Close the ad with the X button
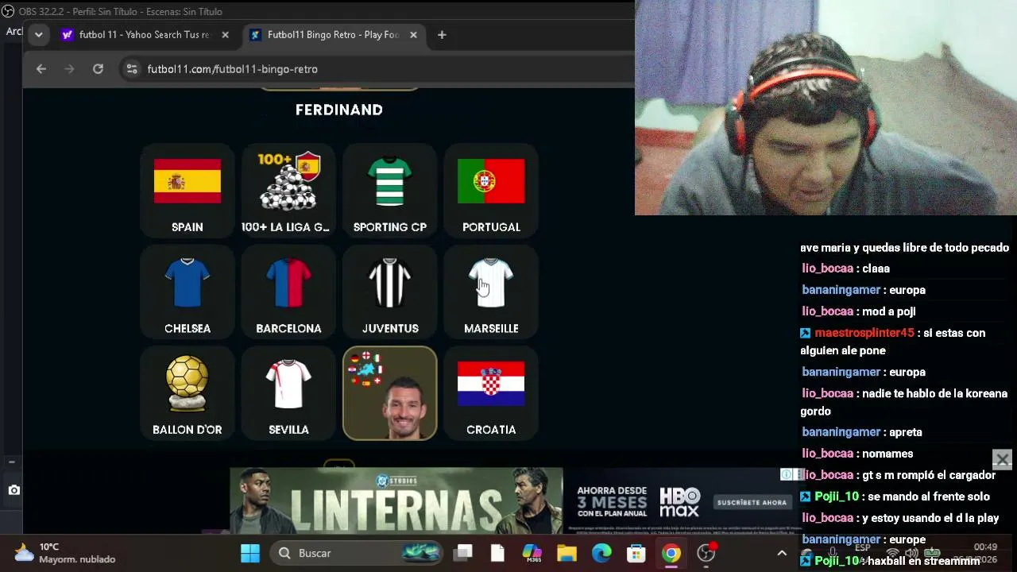This screenshot has height=572, width=1017. [1002, 459]
